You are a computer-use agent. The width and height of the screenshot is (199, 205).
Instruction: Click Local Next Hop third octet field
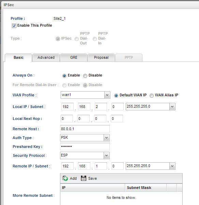coord(100,119)
